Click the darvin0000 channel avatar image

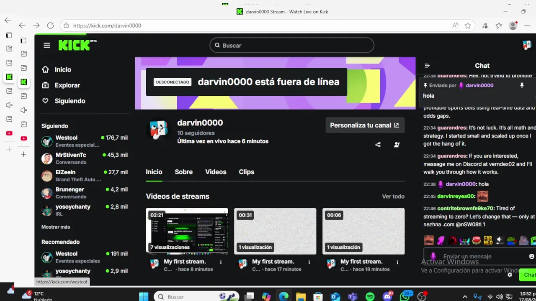pos(159,130)
